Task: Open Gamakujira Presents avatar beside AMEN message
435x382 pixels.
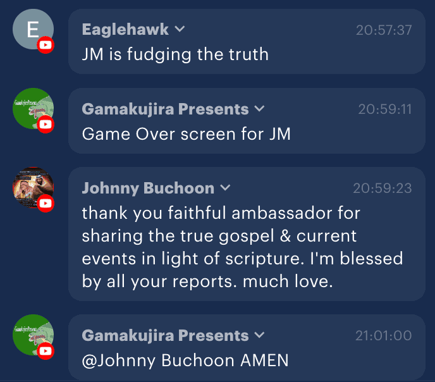Action: click(x=33, y=335)
